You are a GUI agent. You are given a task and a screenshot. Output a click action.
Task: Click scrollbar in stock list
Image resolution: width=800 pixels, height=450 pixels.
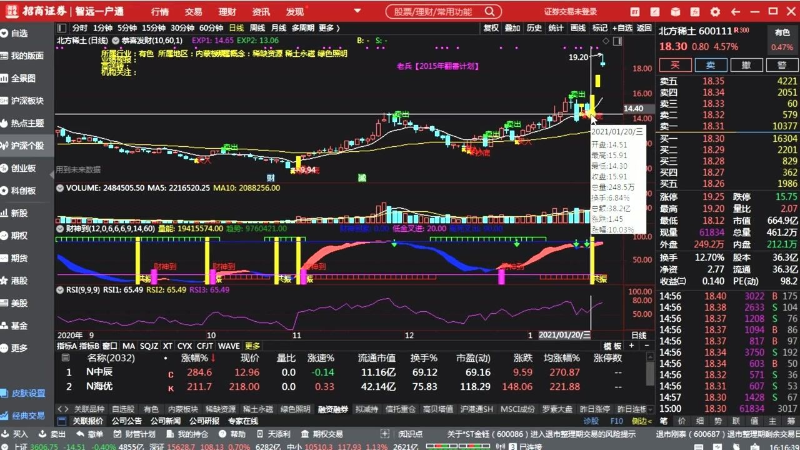[x=650, y=373]
